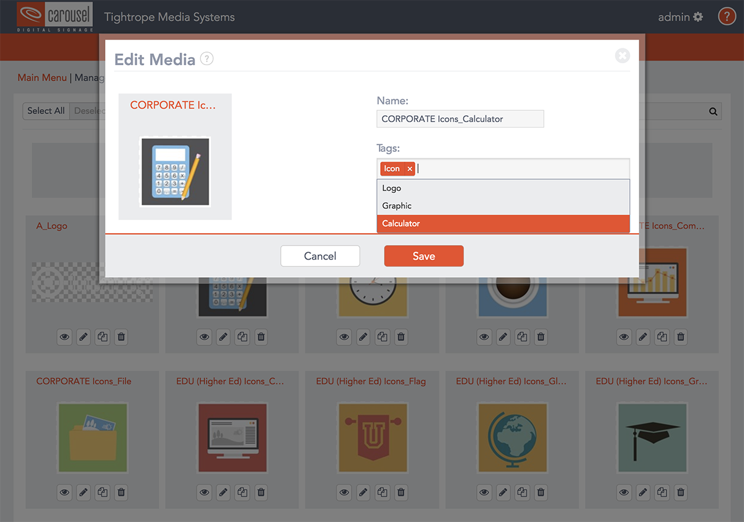Close the Edit Media dialog with X
Image resolution: width=744 pixels, height=522 pixels.
click(622, 56)
